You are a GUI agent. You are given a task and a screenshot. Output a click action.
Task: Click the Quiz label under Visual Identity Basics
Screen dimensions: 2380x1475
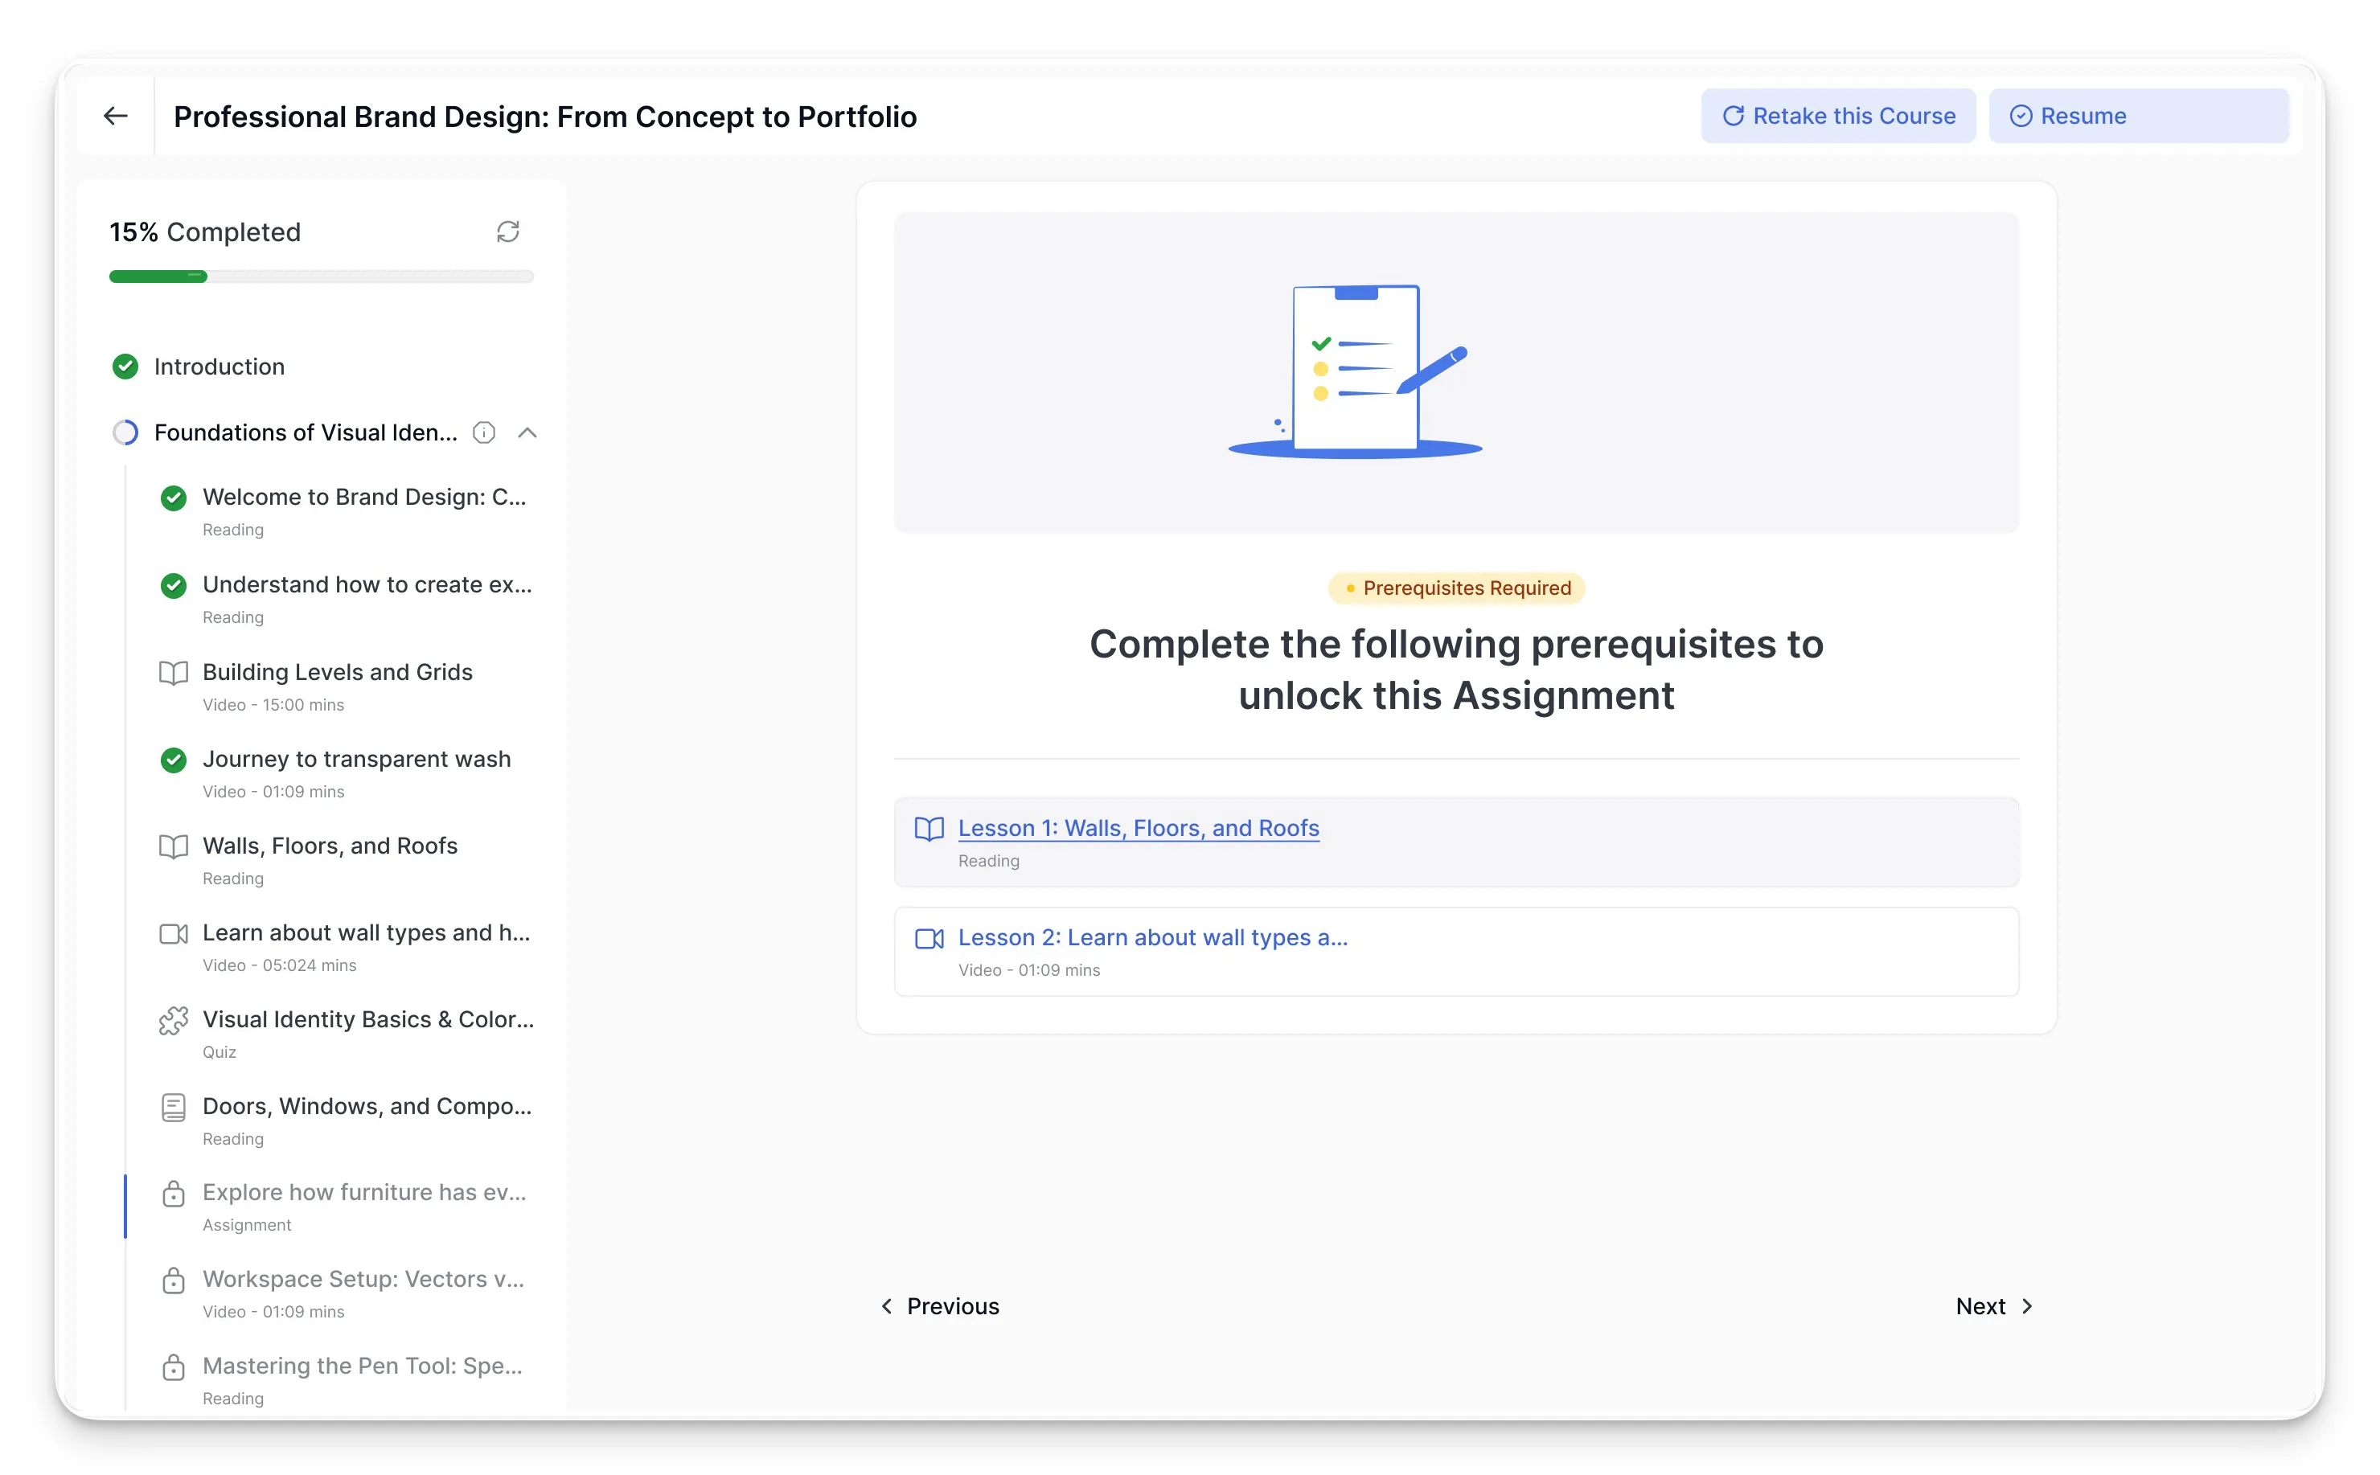coord(220,1053)
